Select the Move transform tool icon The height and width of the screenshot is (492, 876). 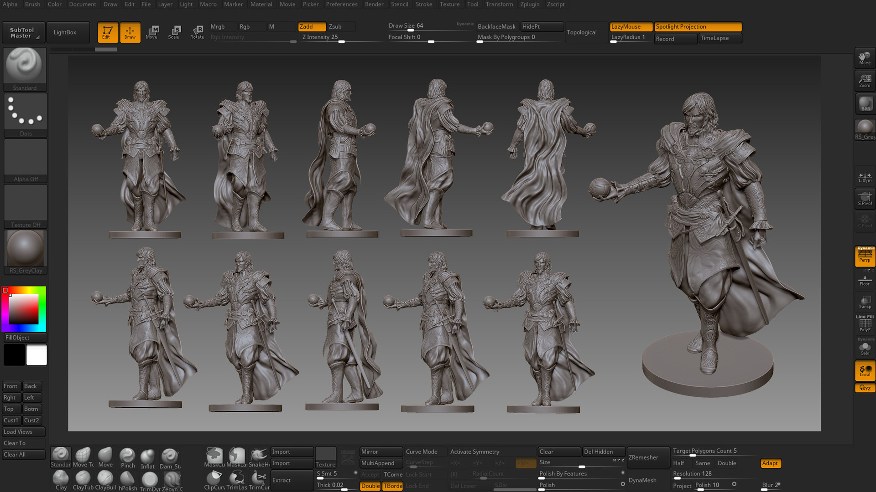coord(151,32)
